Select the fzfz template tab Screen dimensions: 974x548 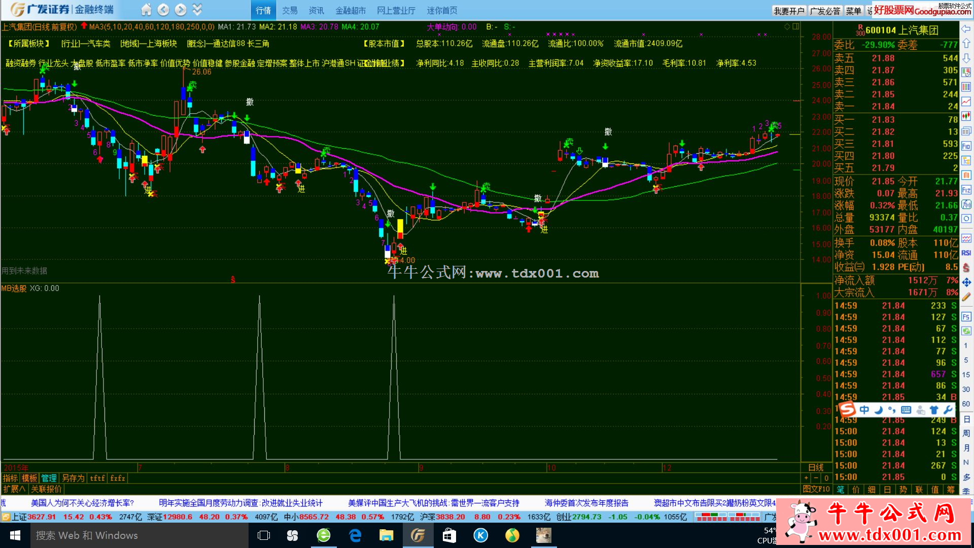click(x=118, y=478)
